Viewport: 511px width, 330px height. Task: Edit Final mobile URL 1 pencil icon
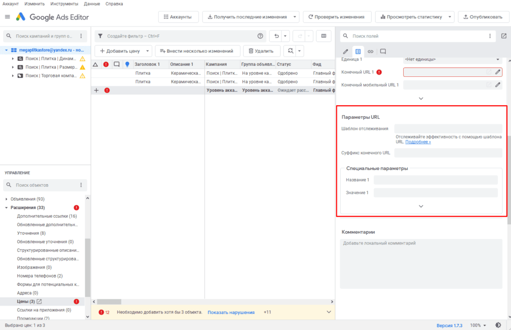coord(498,85)
